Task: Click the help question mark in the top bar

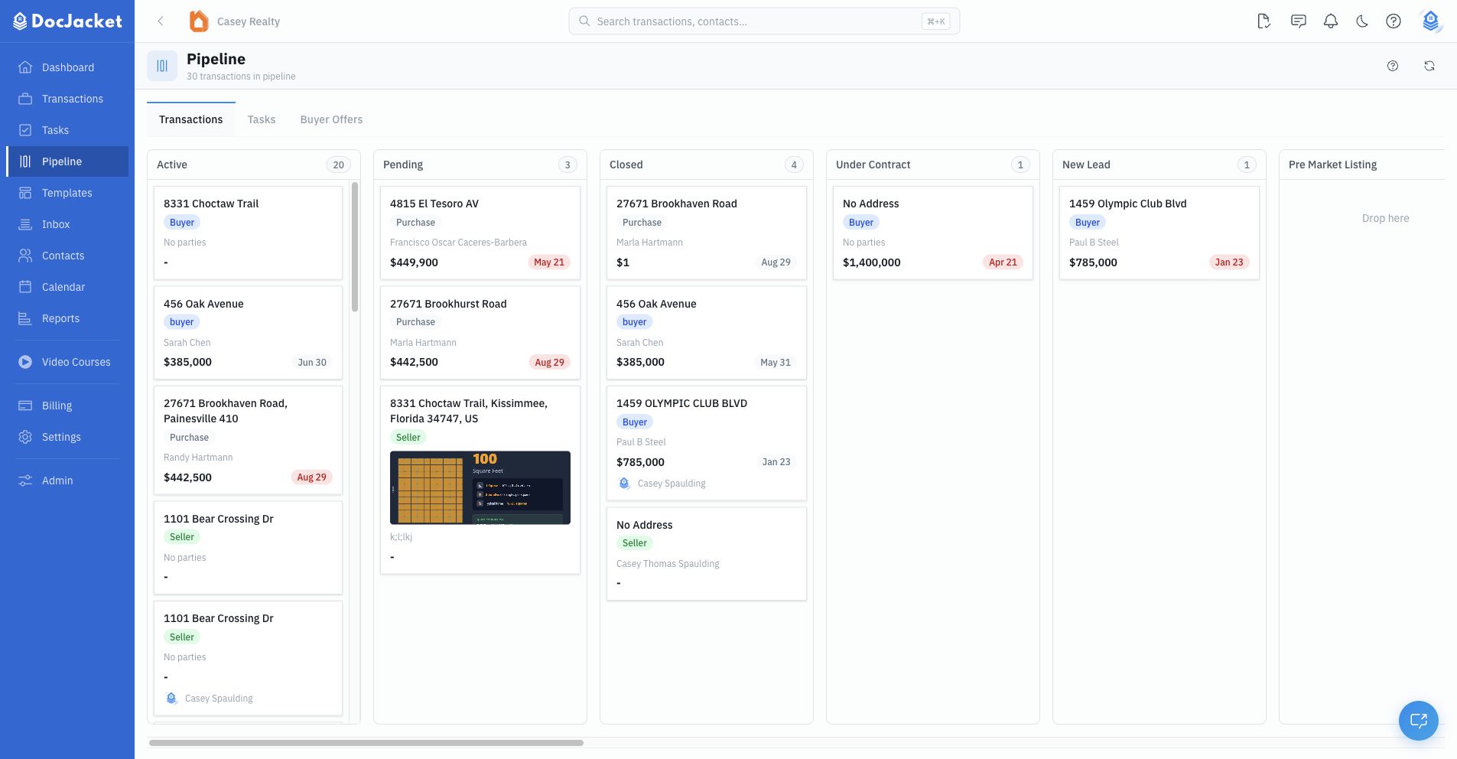Action: pyautogui.click(x=1394, y=21)
